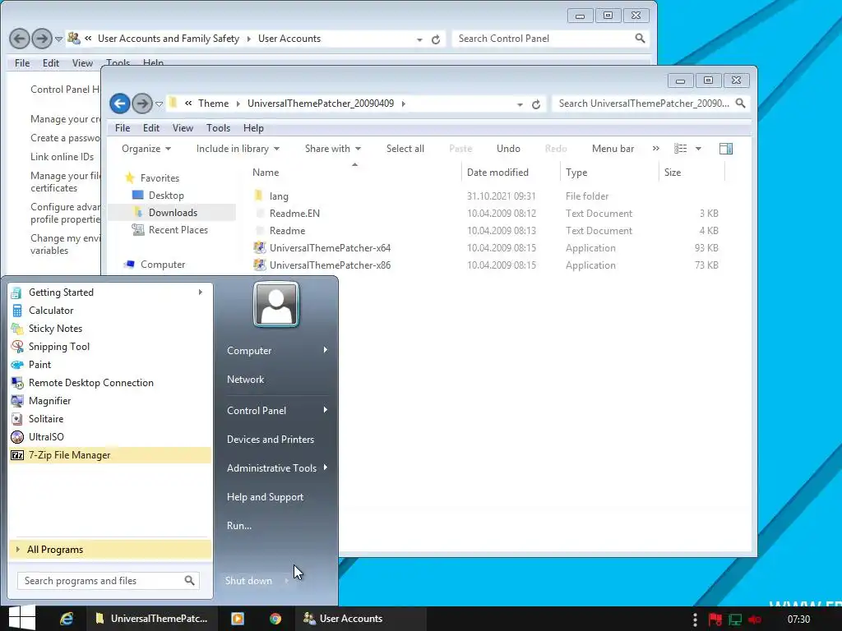
Task: Open File menu in User Accounts window
Action: [22, 63]
